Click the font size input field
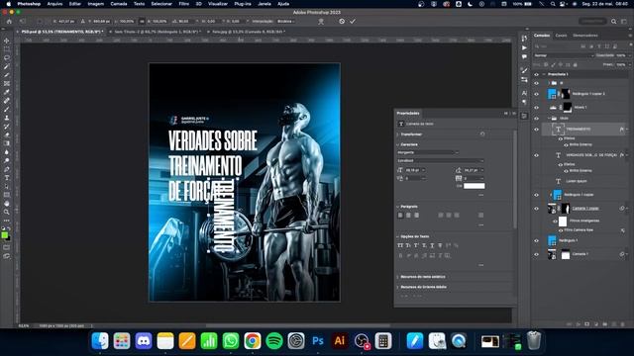This screenshot has height=356, width=634. (413, 170)
